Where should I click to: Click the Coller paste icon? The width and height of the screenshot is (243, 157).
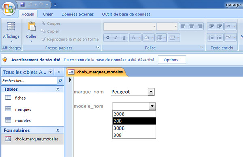point(31,26)
